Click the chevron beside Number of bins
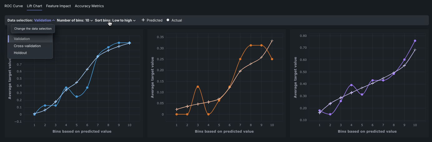The height and width of the screenshot is (142, 432). click(91, 21)
